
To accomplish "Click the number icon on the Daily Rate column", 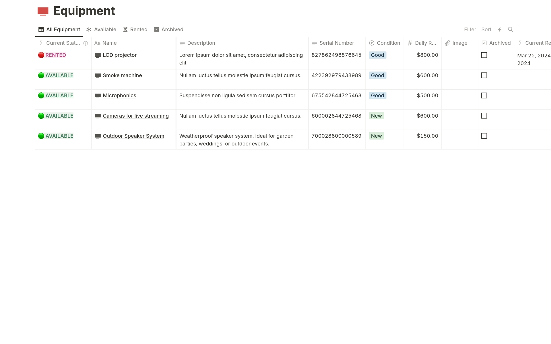I will click(x=410, y=43).
